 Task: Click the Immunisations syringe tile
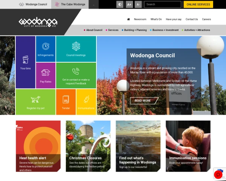coord(86,102)
